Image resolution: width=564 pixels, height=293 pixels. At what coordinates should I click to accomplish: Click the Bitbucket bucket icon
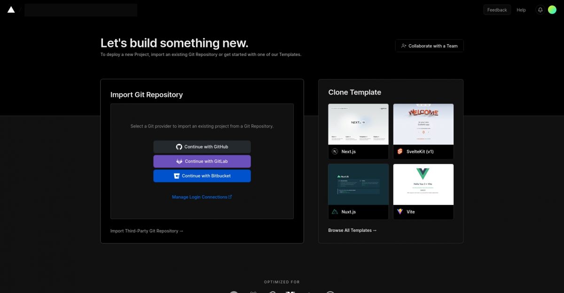[x=177, y=176]
